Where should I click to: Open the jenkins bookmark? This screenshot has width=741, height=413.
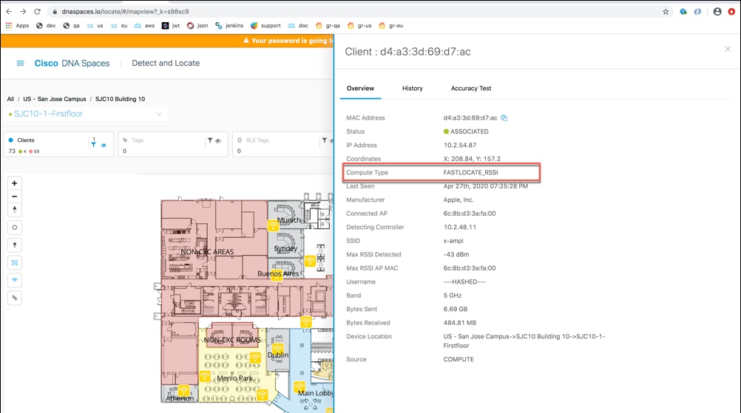(229, 25)
